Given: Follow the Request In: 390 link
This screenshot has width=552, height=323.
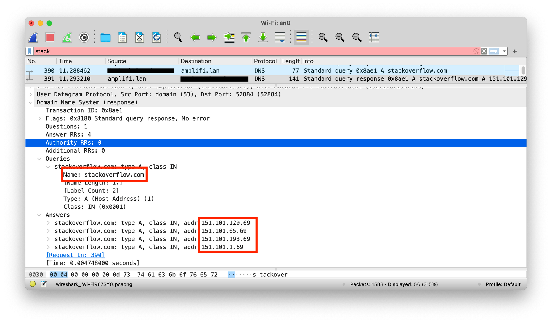Looking at the screenshot, I should tap(75, 255).
